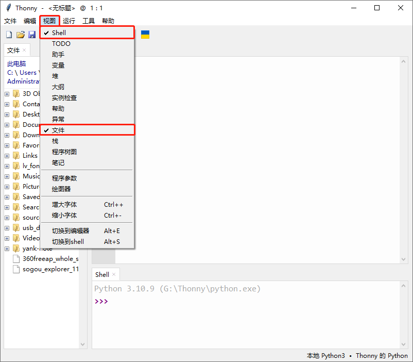This screenshot has height=362, width=413.
Task: Enable the 笔记 view
Action: point(87,162)
